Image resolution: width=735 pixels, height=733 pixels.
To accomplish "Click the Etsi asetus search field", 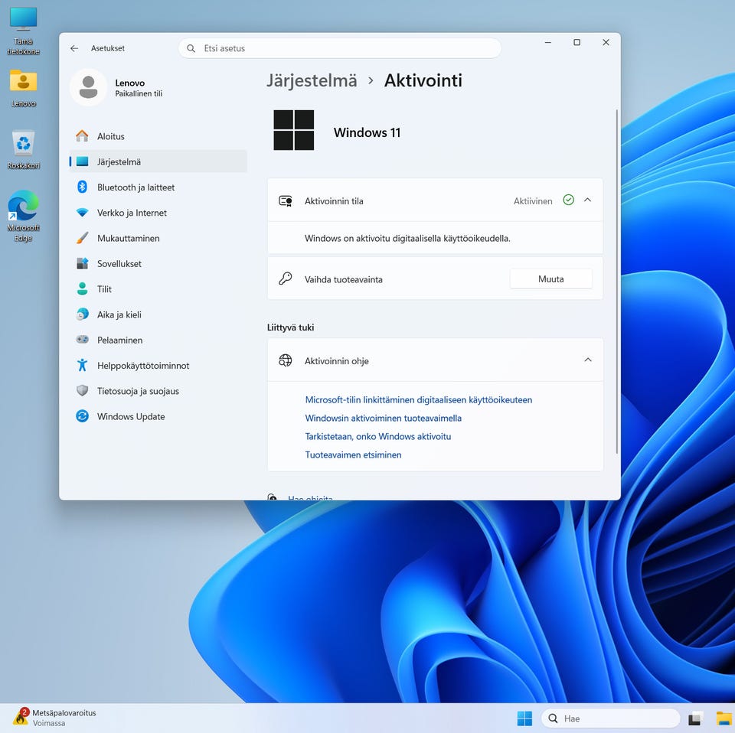I will point(339,48).
